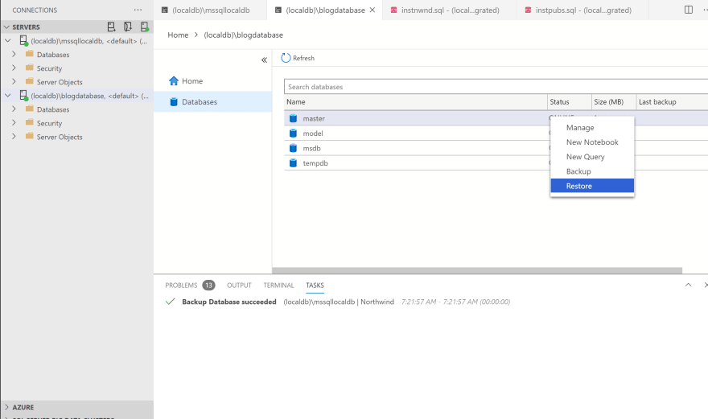Click Security folder icon under blogdatabase
This screenshot has width=708, height=419.
pos(30,123)
